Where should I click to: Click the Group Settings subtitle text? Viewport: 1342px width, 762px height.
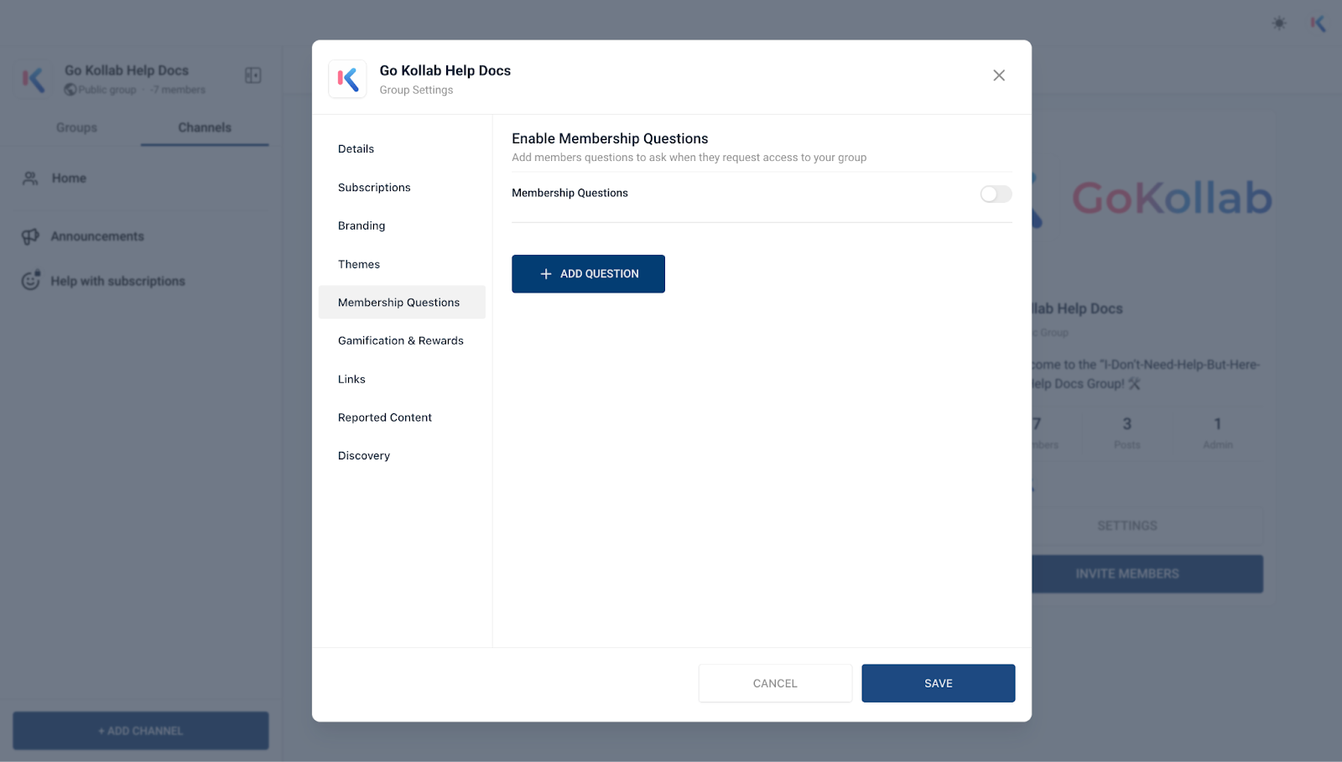tap(416, 90)
